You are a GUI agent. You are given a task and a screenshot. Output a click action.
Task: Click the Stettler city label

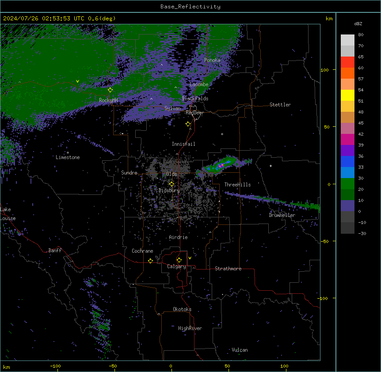(x=280, y=105)
